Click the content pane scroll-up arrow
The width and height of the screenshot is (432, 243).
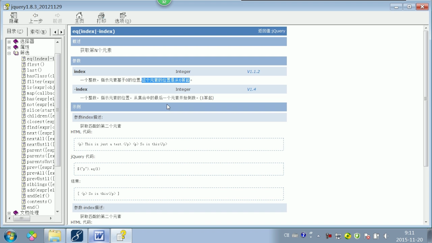(x=426, y=29)
